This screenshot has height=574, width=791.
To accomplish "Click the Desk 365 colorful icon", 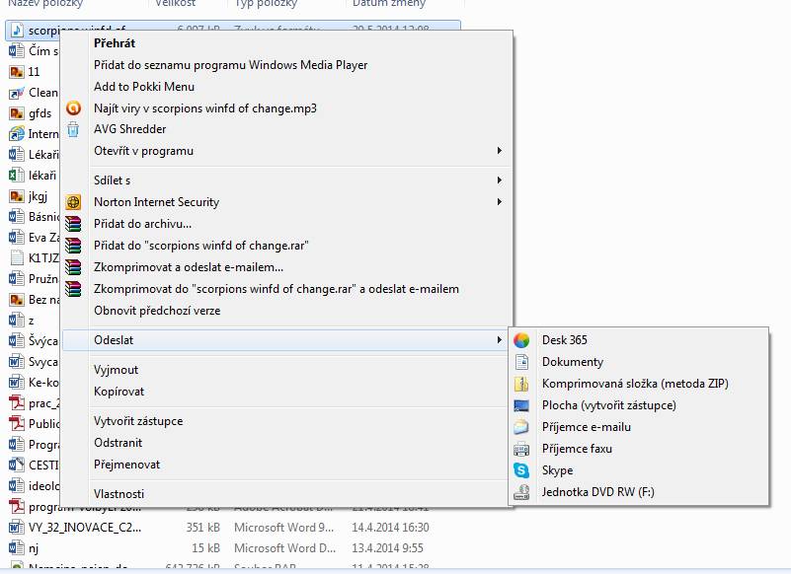I will (521, 340).
